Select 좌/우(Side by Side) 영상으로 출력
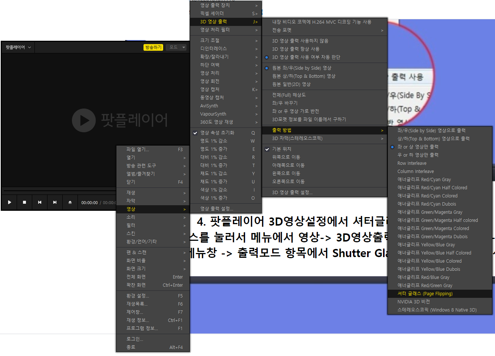Viewport: 495px width, 356px height. (x=440, y=131)
